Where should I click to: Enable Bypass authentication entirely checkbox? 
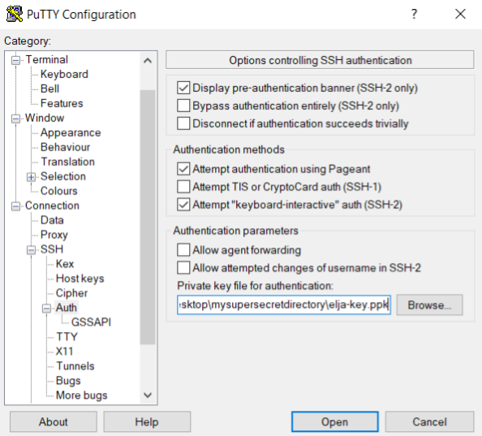(183, 106)
